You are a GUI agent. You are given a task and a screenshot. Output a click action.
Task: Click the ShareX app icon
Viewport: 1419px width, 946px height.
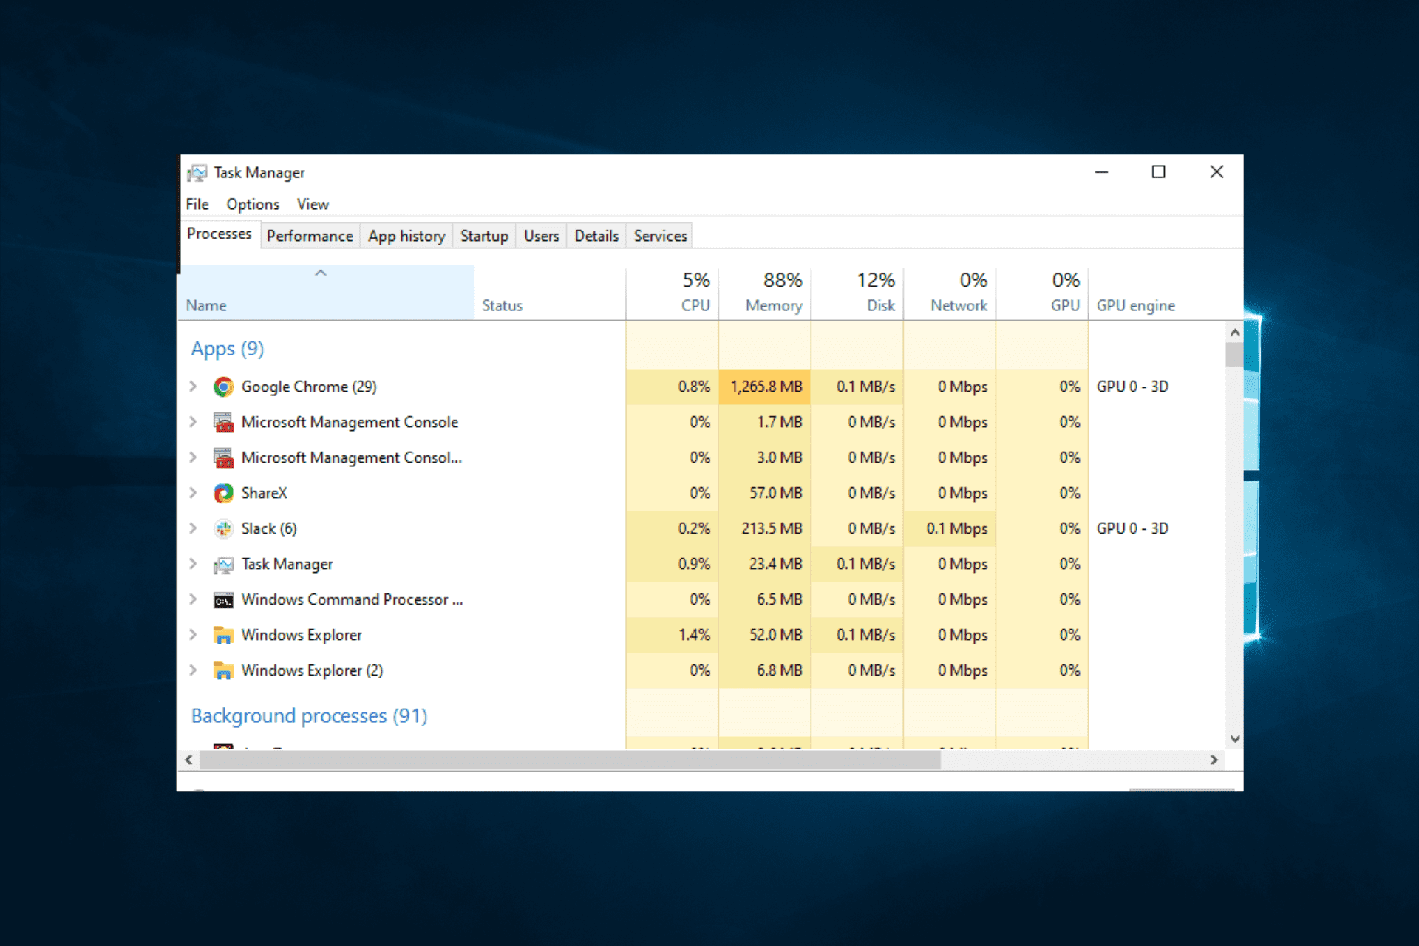pyautogui.click(x=223, y=493)
